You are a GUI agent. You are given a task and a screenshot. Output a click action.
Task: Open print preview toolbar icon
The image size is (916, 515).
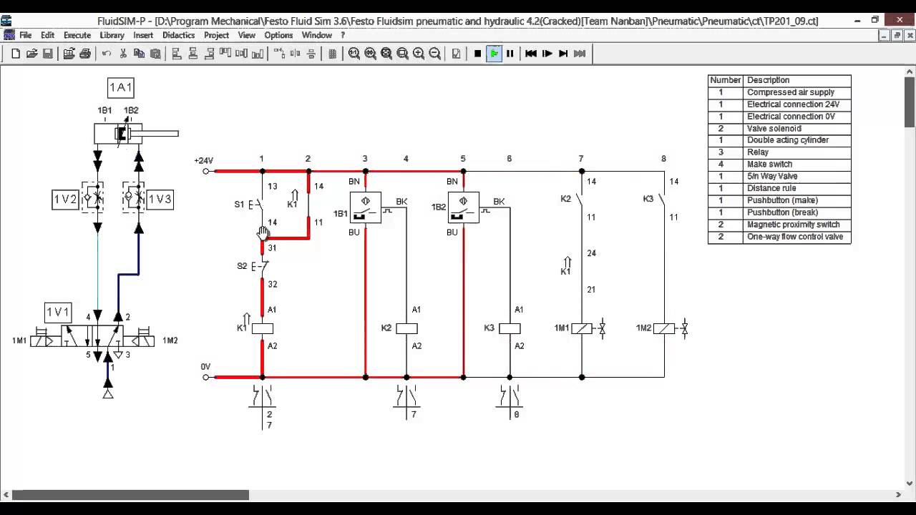69,53
